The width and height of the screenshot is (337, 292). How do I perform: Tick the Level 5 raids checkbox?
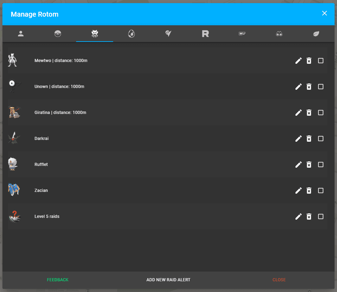pos(321,216)
